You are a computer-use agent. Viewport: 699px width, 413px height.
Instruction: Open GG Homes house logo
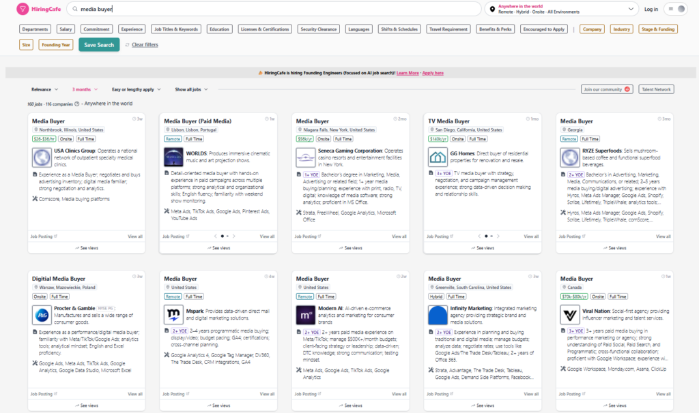point(438,157)
